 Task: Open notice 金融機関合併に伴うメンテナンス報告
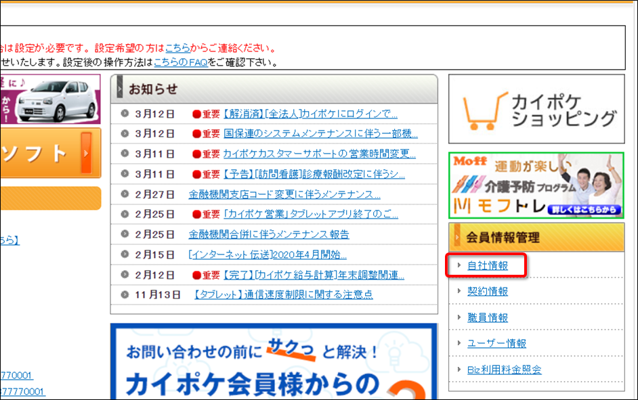(x=269, y=234)
